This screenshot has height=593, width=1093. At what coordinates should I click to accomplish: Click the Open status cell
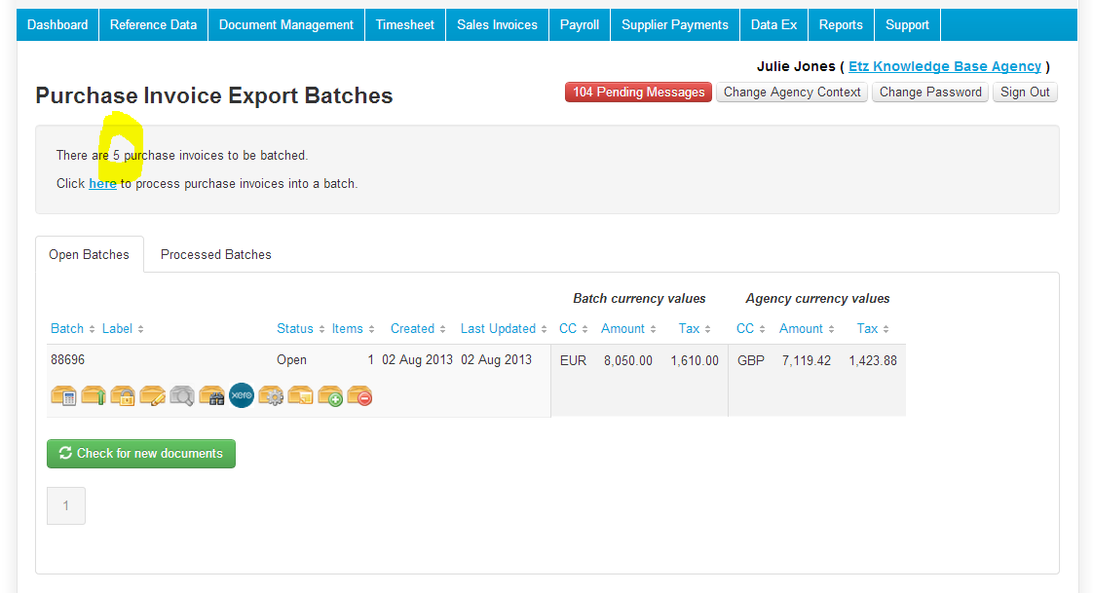pos(291,360)
